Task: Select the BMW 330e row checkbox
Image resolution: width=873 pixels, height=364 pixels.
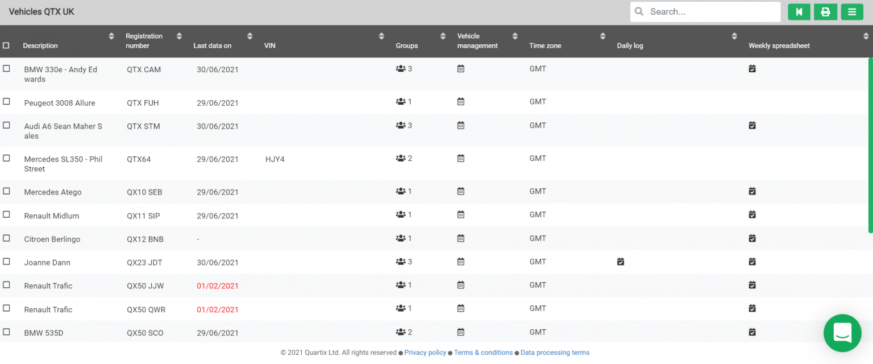Action: click(x=7, y=68)
